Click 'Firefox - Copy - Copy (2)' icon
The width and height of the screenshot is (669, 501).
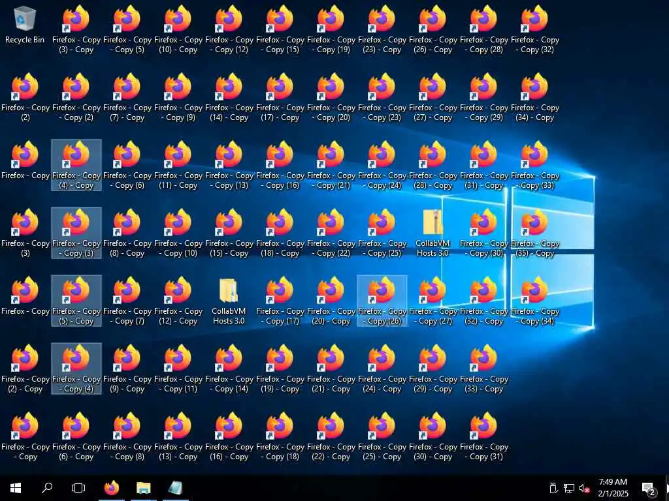[76, 98]
